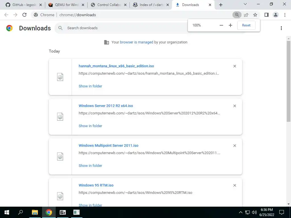Show Windows Server 2012 R2 iso in folder
291x218 pixels.
click(90, 126)
